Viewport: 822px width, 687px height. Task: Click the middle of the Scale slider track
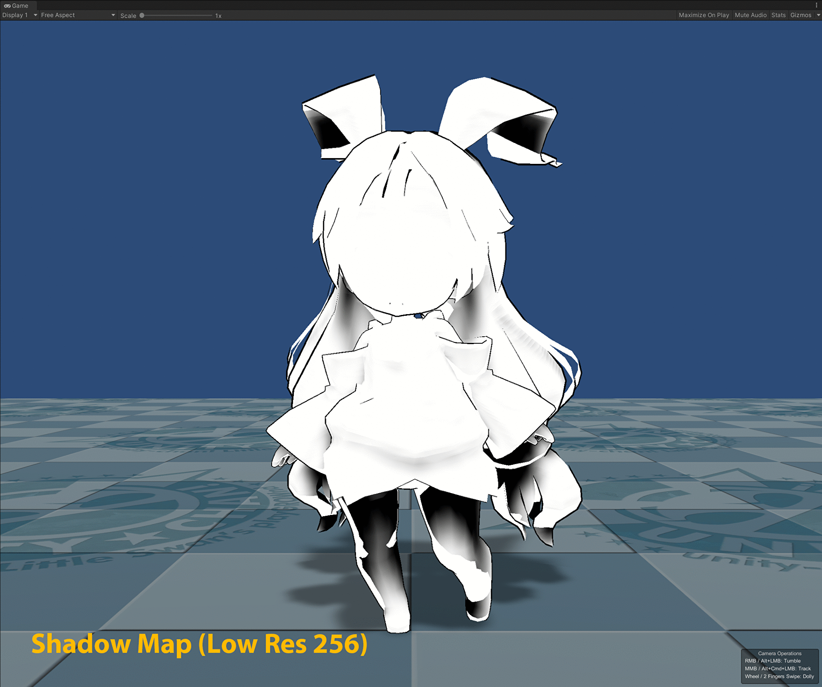(x=177, y=16)
